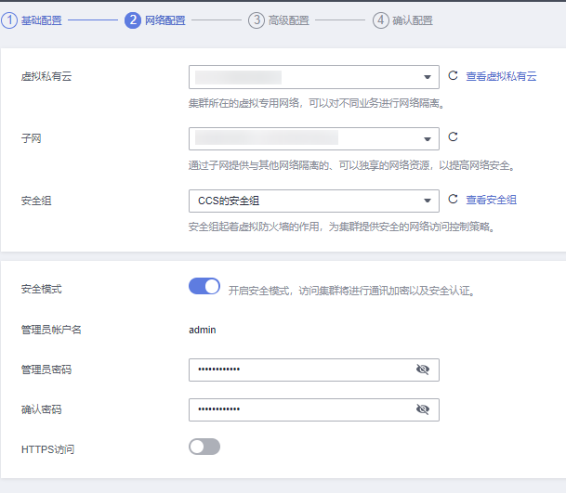Viewport: 566px width, 493px height.
Task: Focus the 确认密码 input field
Action: 314,409
